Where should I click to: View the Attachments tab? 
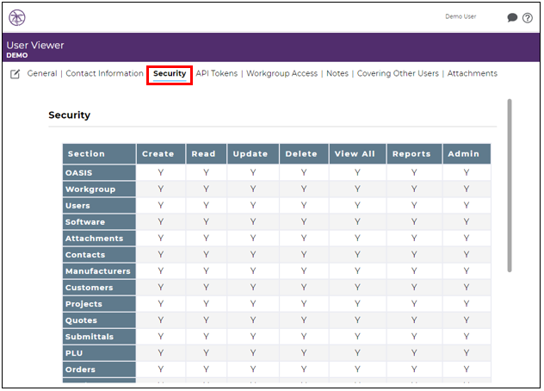pyautogui.click(x=473, y=73)
